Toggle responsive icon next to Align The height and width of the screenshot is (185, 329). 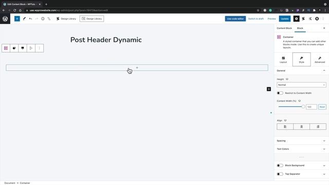click(285, 120)
